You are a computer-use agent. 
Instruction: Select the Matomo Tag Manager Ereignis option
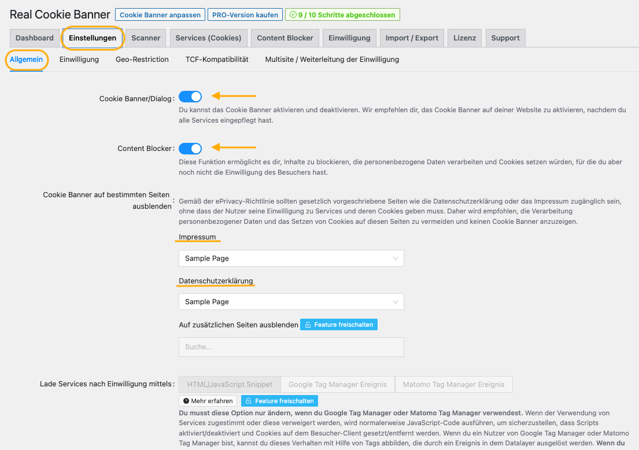tap(453, 385)
